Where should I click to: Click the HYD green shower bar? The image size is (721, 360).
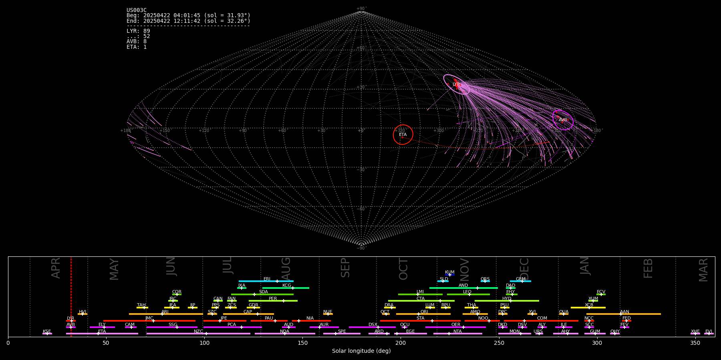[x=507, y=301]
